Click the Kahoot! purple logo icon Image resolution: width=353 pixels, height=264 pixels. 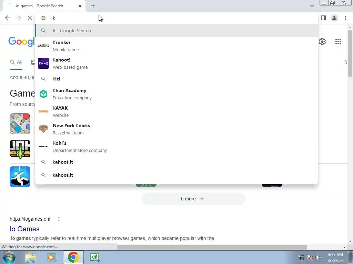tap(43, 63)
